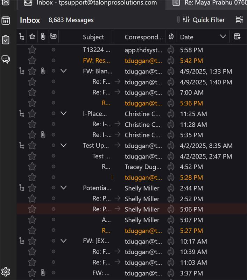Open the Shelly Miller 5:07 PM message
This screenshot has height=280, width=247.
142,220
